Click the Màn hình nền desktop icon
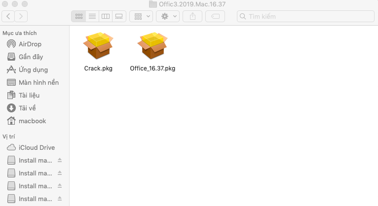 coord(11,82)
